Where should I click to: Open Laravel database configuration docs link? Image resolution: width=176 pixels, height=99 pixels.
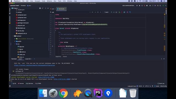(34, 65)
